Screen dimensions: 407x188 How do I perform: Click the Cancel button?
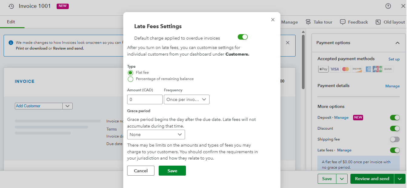click(x=141, y=171)
